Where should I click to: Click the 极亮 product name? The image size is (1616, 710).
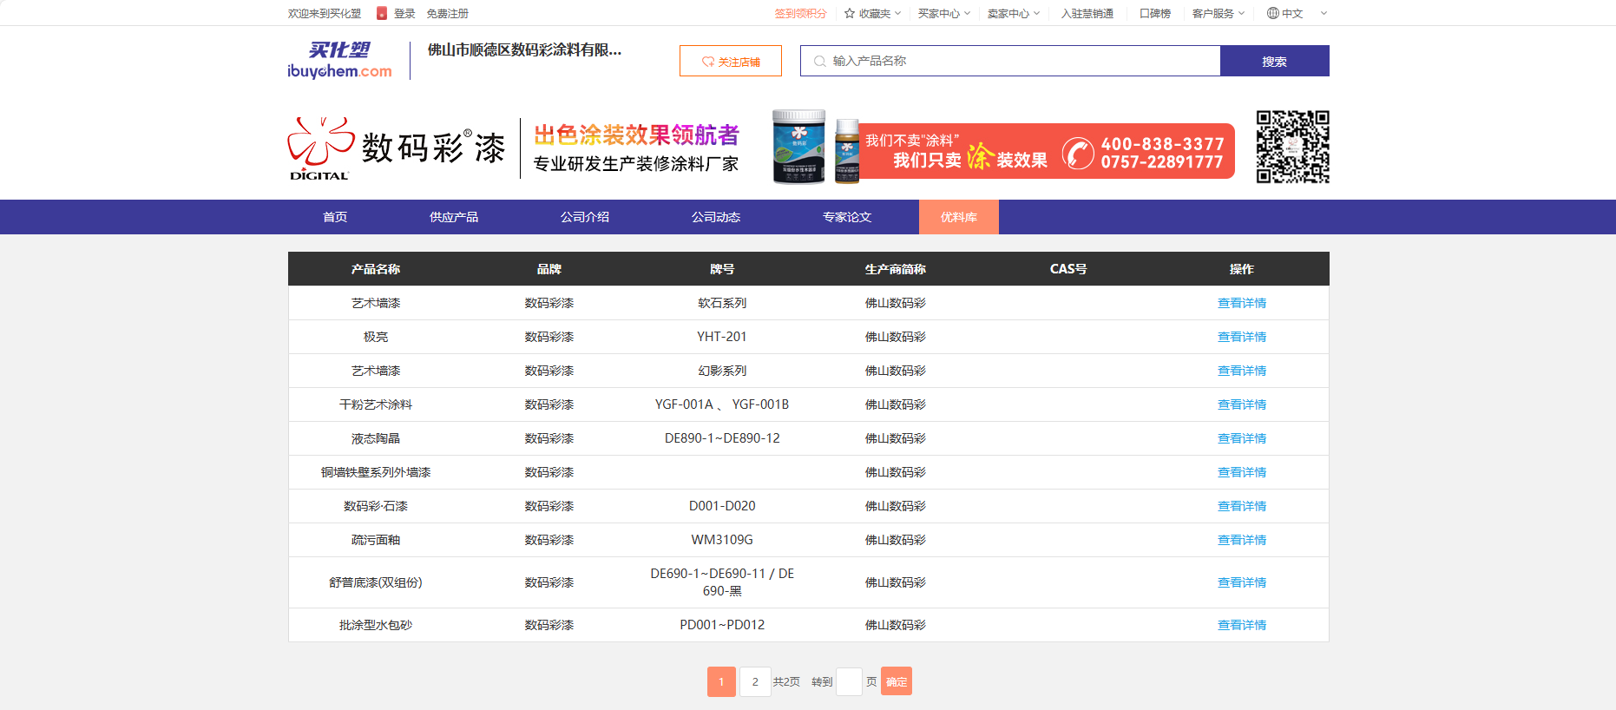(376, 337)
